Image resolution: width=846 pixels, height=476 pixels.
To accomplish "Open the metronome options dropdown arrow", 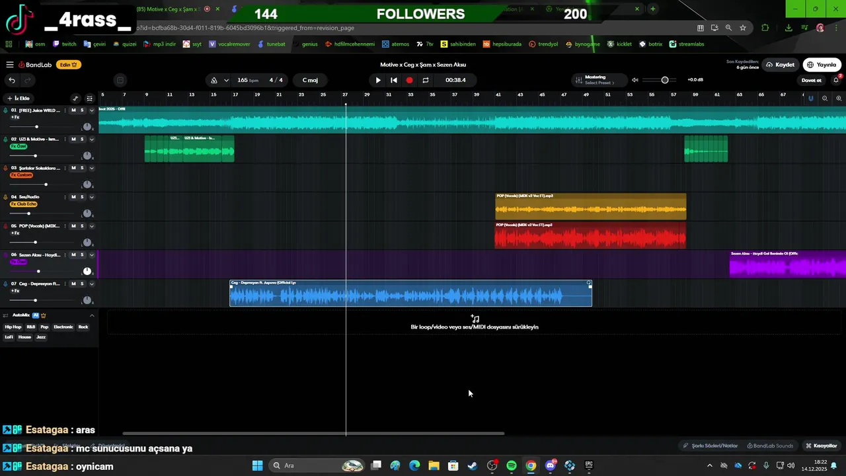I will coord(227,80).
